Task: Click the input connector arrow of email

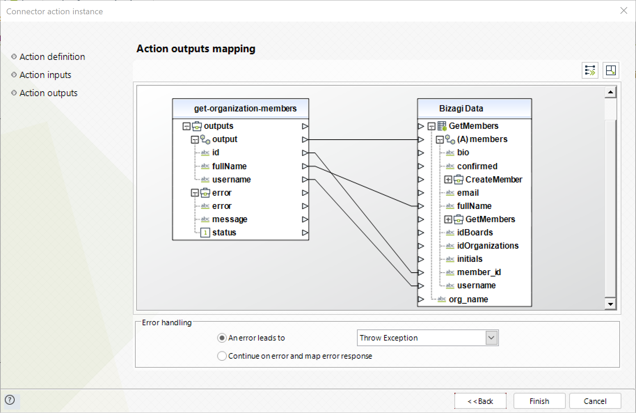Action: [421, 193]
